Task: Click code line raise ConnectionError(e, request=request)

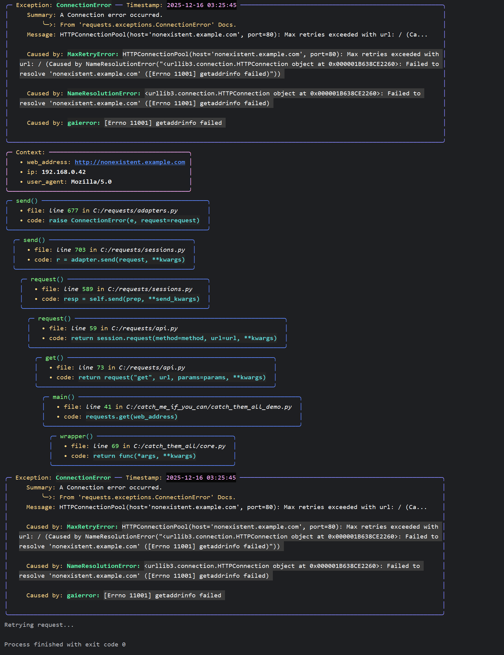Action: pyautogui.click(x=124, y=220)
